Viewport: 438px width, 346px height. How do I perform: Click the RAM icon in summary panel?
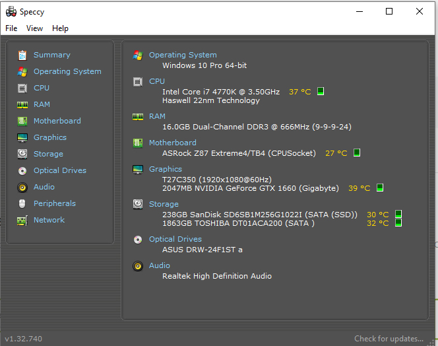(138, 117)
